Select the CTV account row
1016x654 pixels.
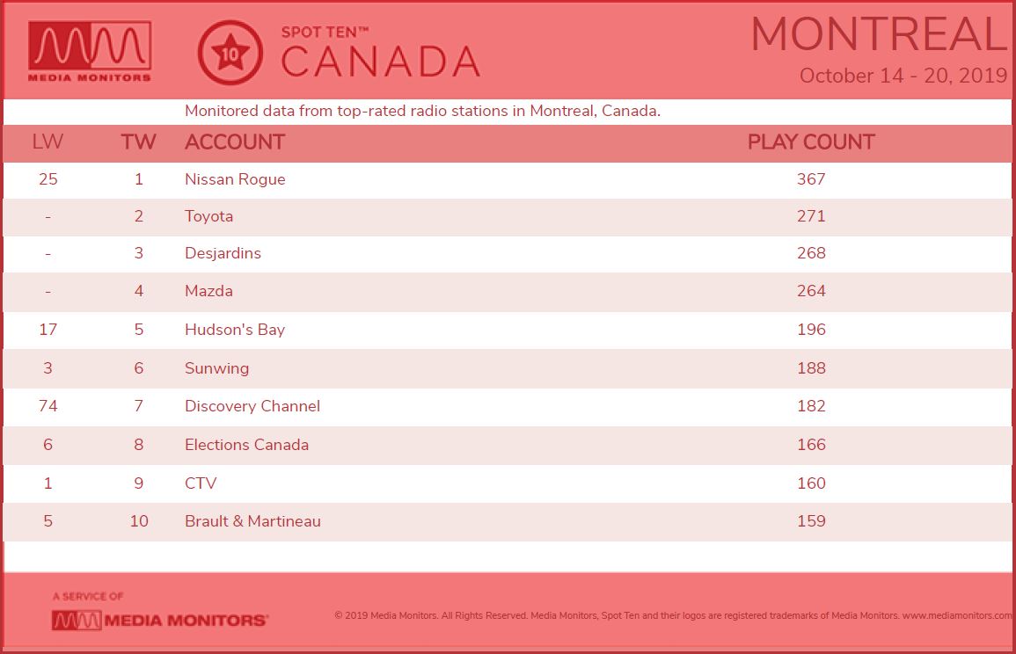tap(508, 483)
